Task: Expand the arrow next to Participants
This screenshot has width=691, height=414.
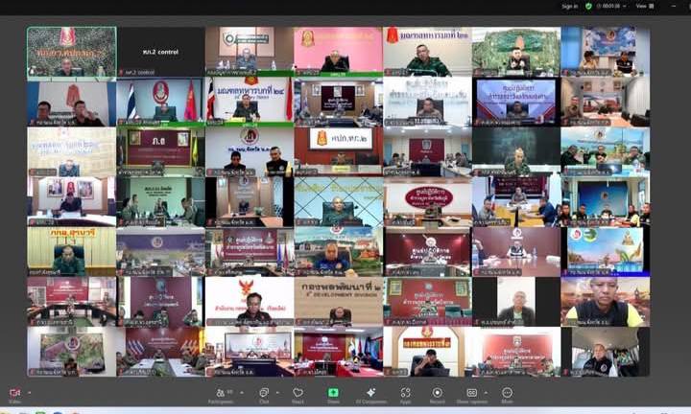Action: pos(240,393)
